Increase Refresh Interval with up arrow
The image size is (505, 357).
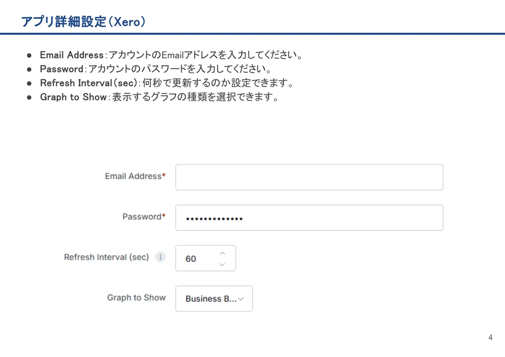coord(223,253)
